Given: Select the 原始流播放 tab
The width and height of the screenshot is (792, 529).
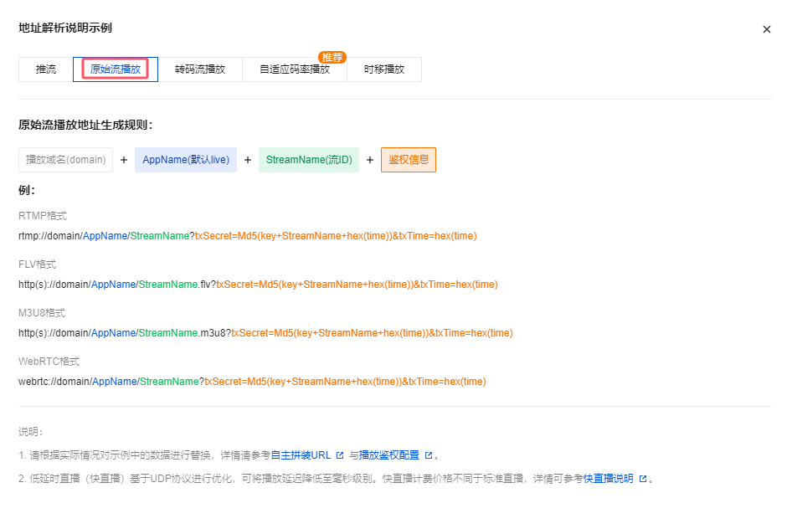Looking at the screenshot, I should (x=116, y=69).
